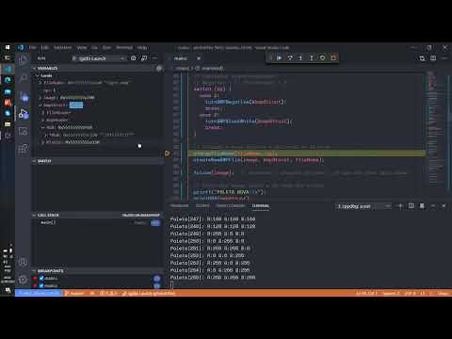
Task: Click the (gdb) Launch status bar item
Action: [x=148, y=293]
